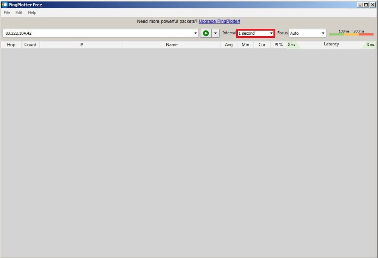Click the latency color scale legend bar
The height and width of the screenshot is (258, 378).
[351, 34]
